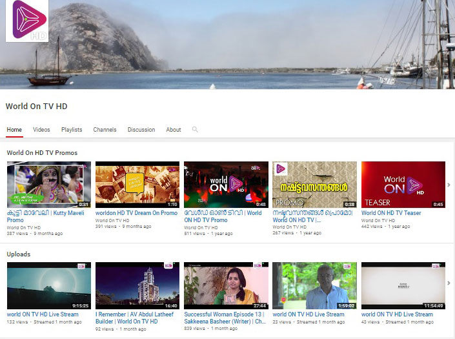The image size is (455, 339).
Task: Open the Videos tab
Action: [x=41, y=130]
